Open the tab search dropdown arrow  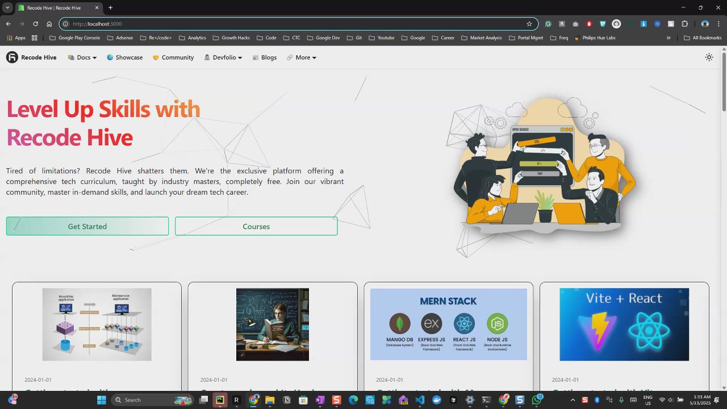7,7
